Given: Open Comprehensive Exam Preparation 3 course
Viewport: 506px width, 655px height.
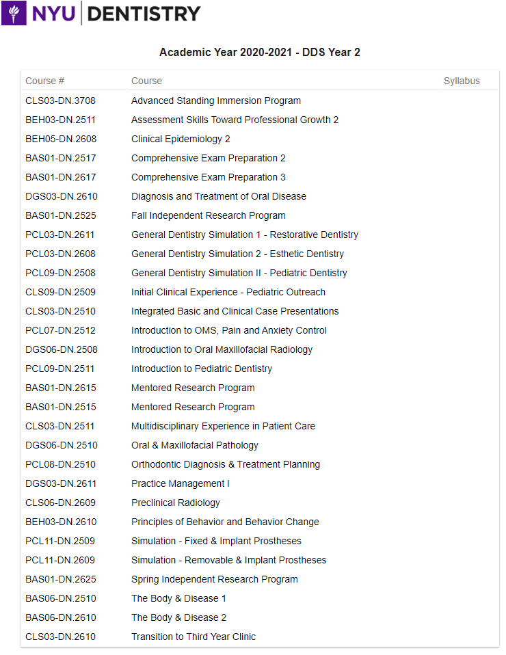Looking at the screenshot, I should pyautogui.click(x=208, y=178).
